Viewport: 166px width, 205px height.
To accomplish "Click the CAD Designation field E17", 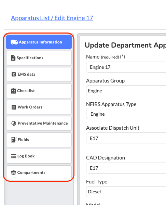I will (126, 168).
